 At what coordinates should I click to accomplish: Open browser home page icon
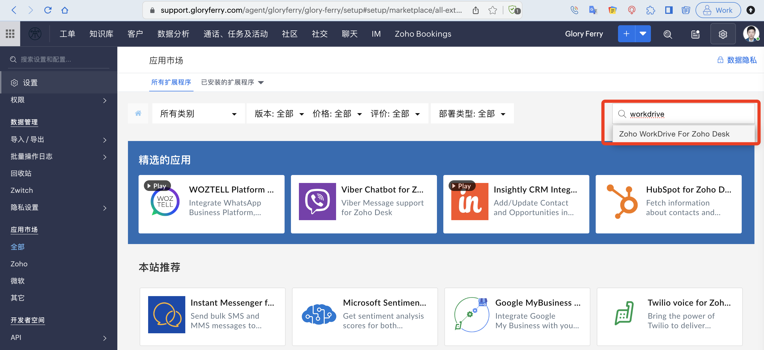(x=65, y=10)
